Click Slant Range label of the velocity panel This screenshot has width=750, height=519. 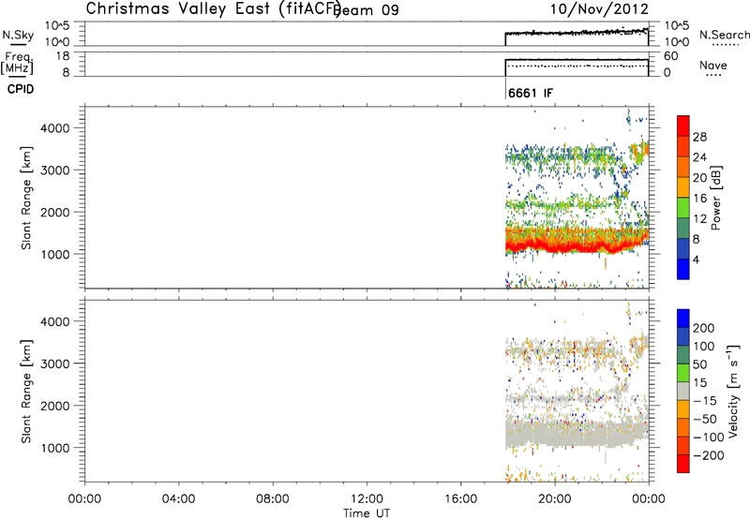26,392
